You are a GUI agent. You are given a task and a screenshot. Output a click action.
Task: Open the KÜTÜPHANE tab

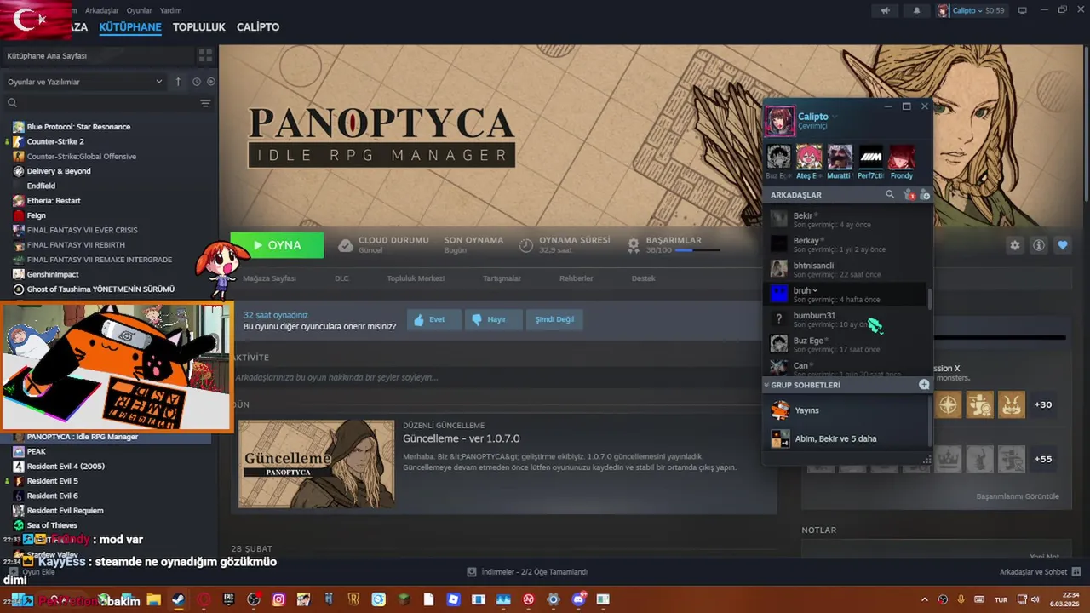[130, 27]
